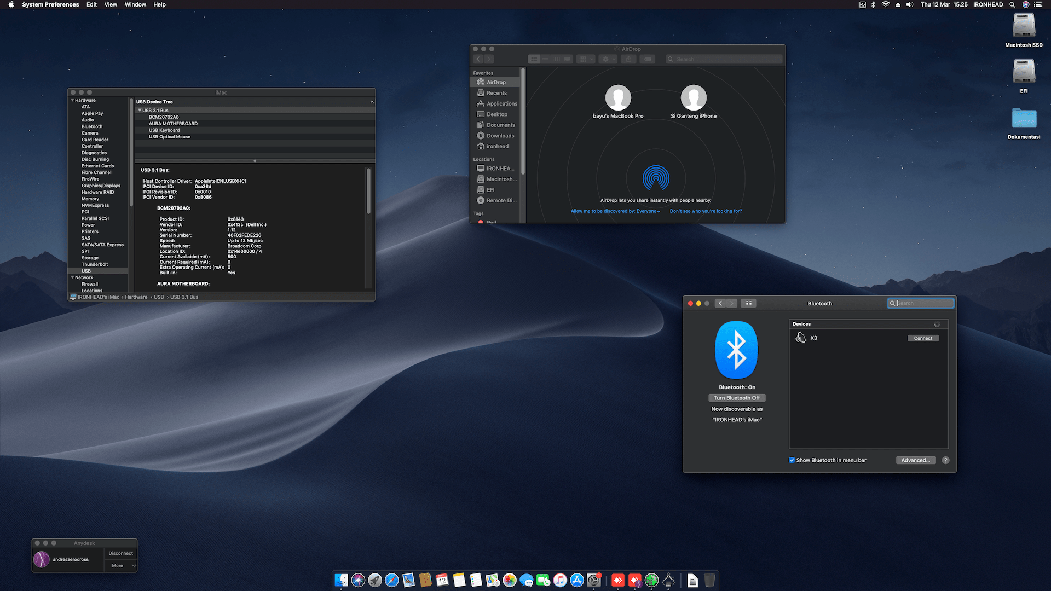
Task: Open the Help menu
Action: tap(159, 4)
